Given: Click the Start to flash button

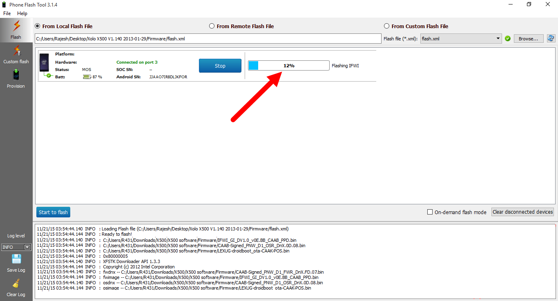Looking at the screenshot, I should (x=53, y=212).
